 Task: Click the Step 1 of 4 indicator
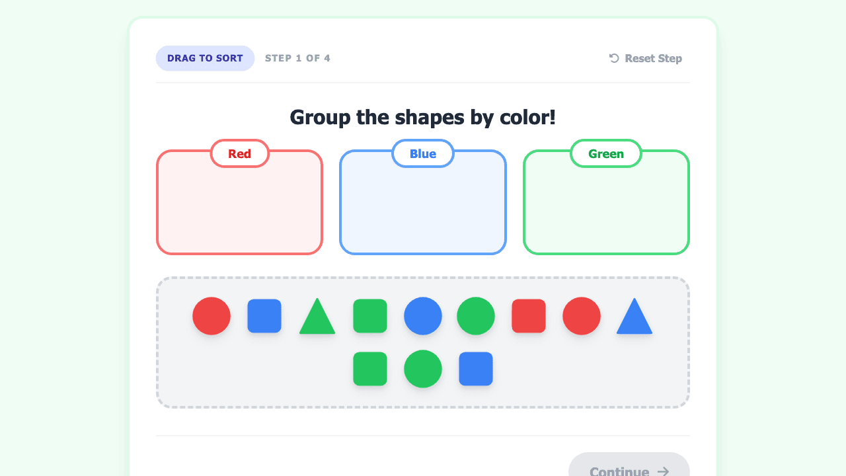pyautogui.click(x=297, y=58)
